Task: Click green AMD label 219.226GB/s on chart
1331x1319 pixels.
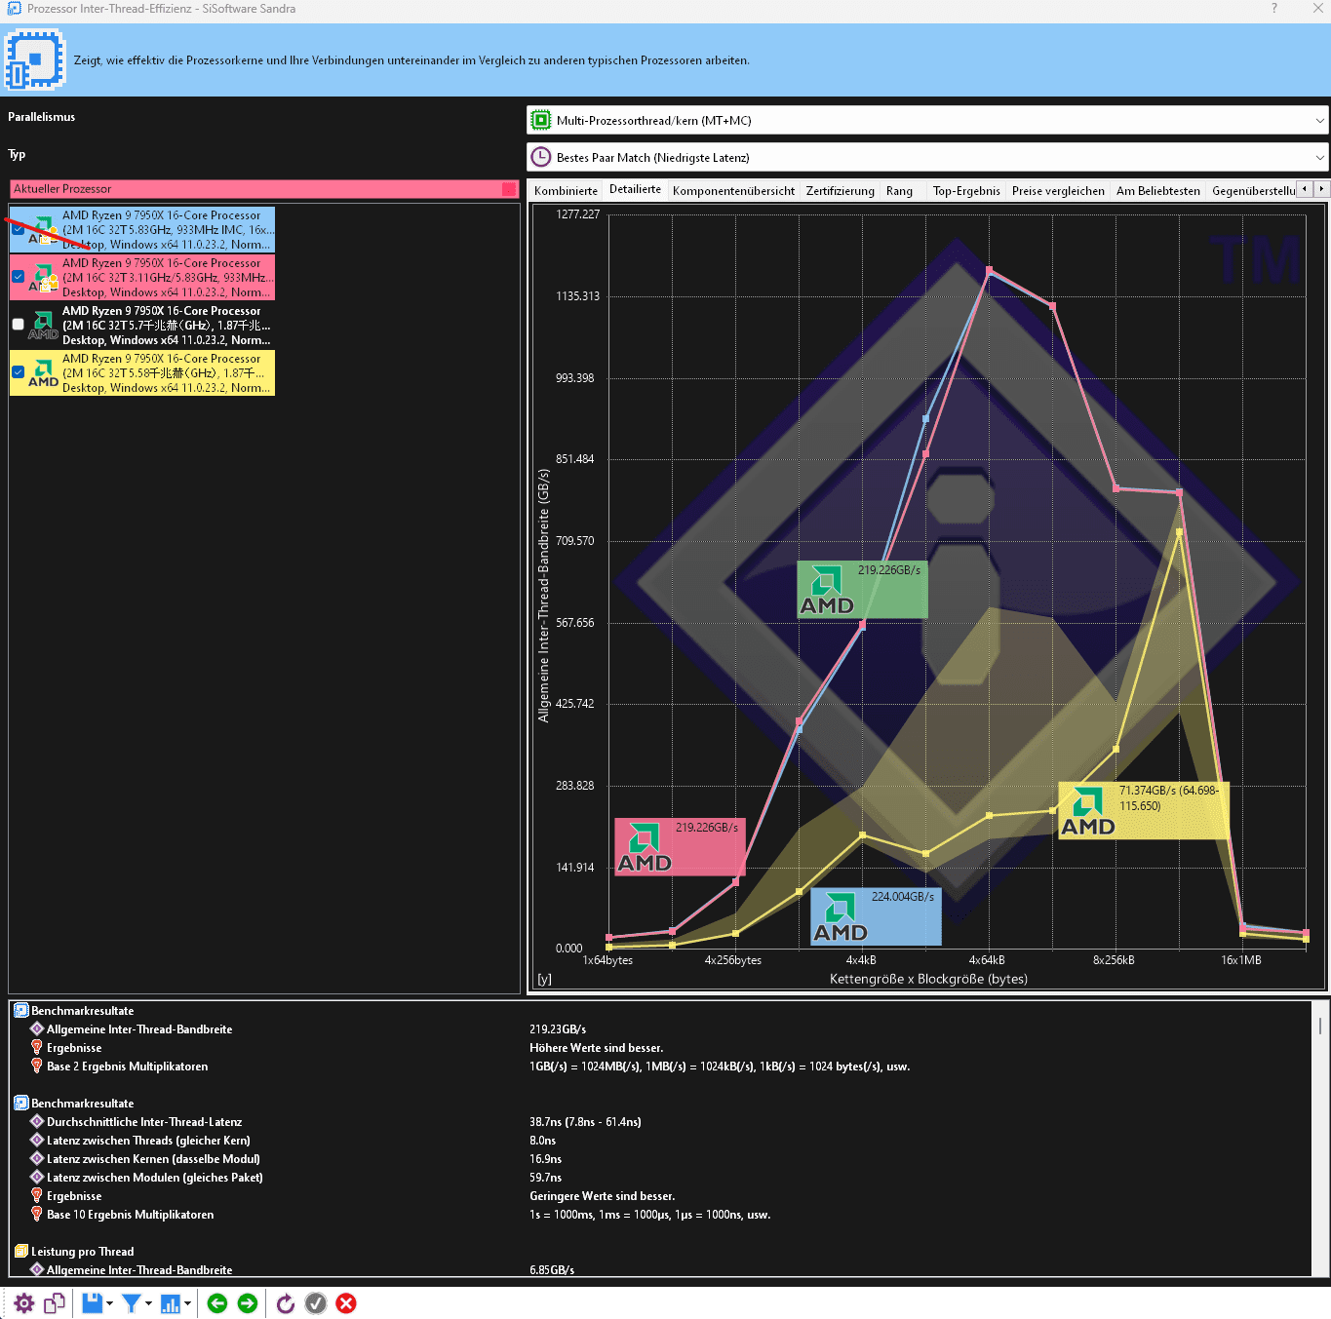Action: 862,589
